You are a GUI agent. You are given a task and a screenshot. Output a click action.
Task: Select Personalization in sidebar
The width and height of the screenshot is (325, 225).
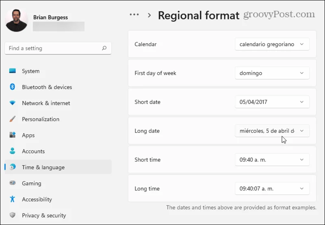pyautogui.click(x=58, y=119)
